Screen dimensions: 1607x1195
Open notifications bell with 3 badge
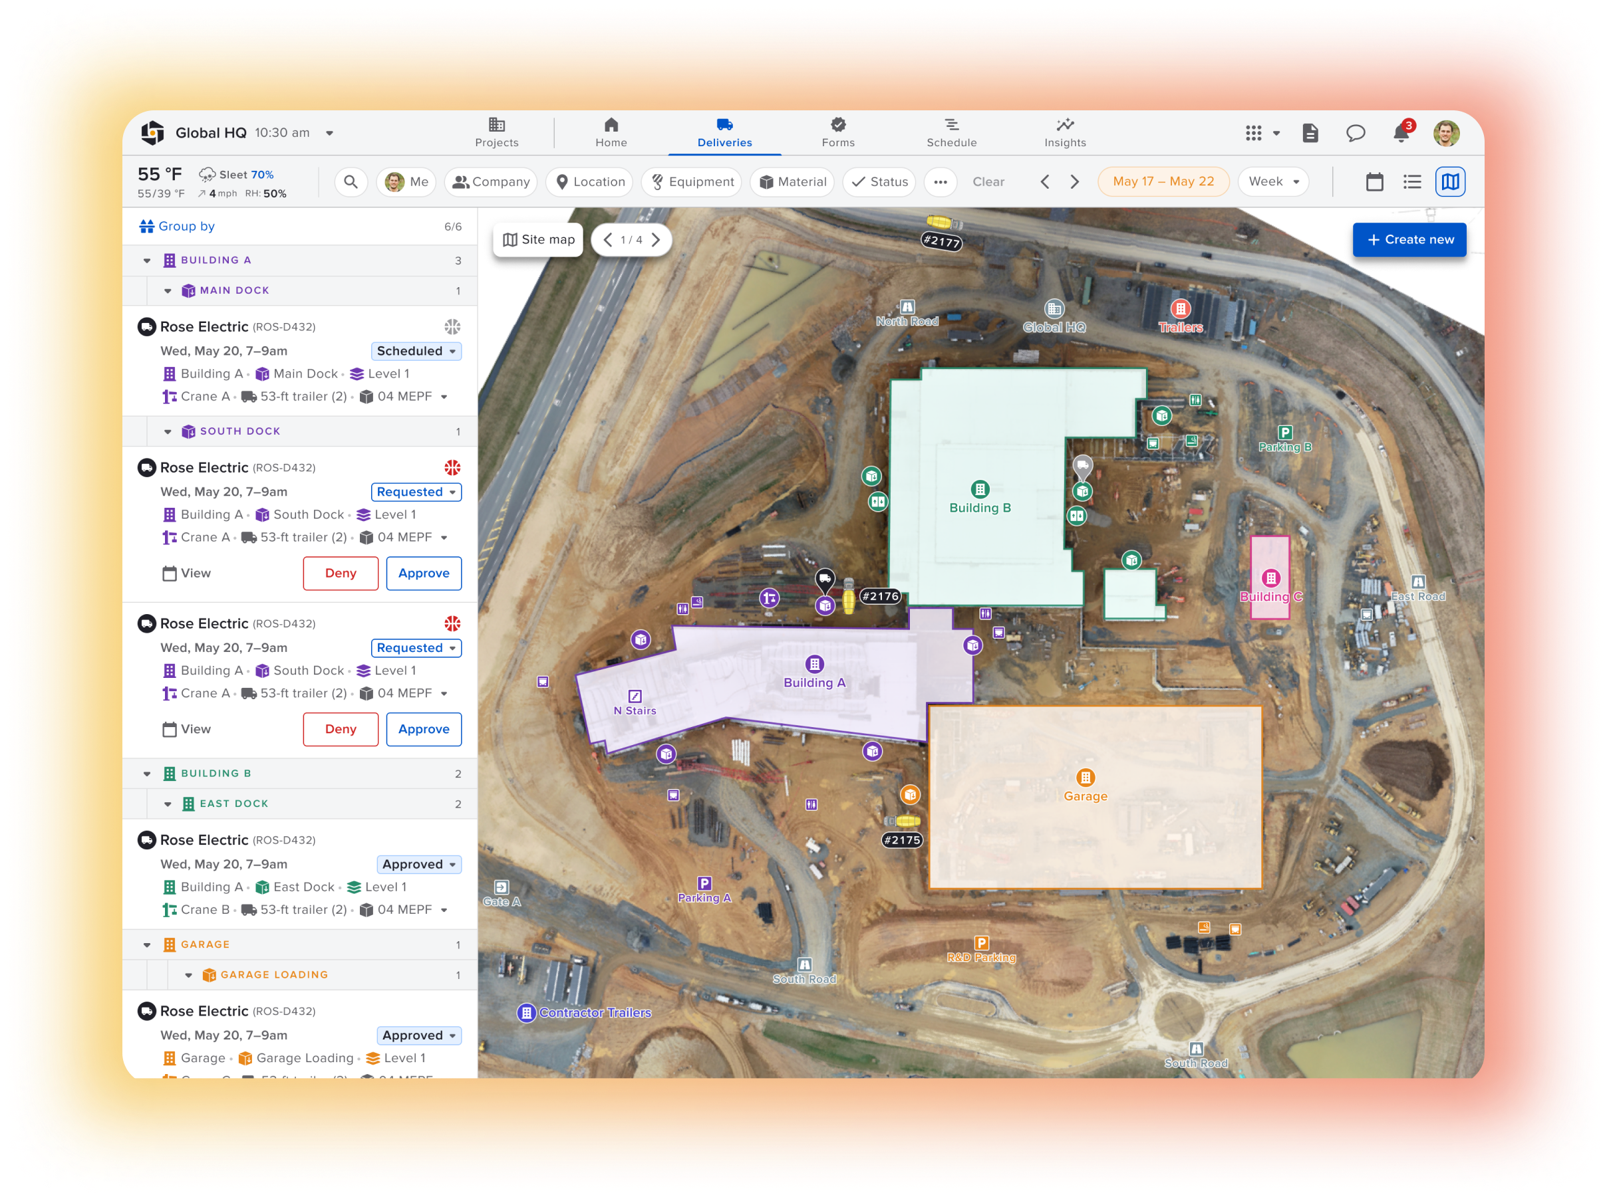coord(1402,132)
